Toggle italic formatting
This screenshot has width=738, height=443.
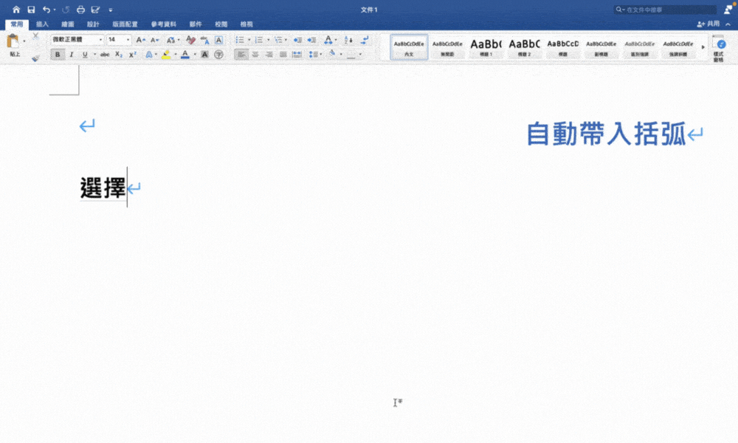click(71, 55)
